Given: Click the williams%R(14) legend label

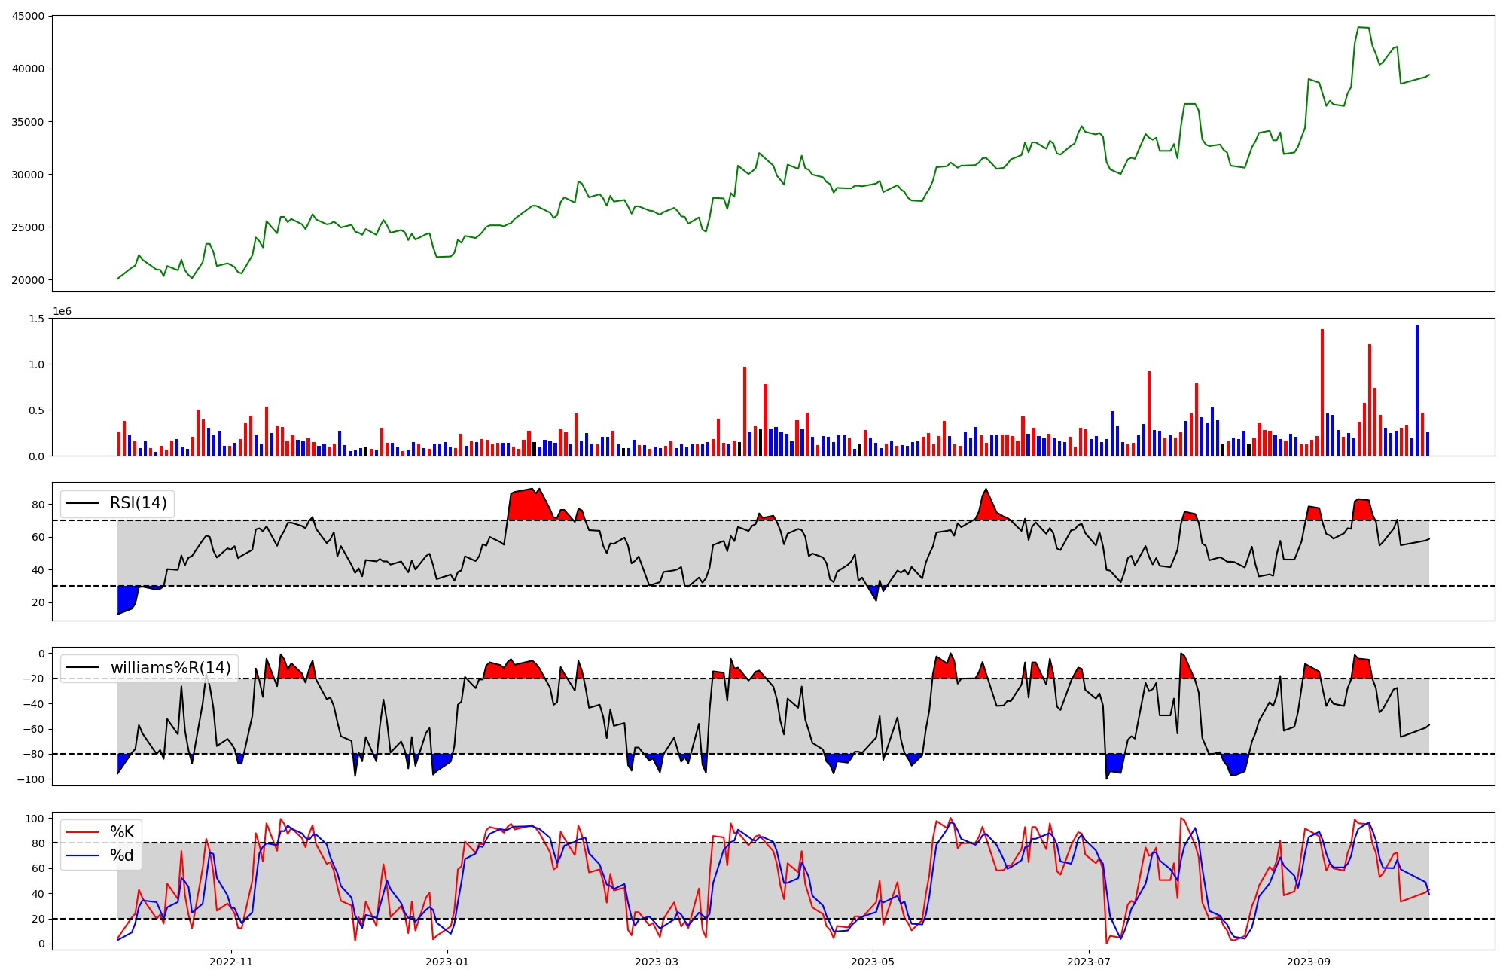Looking at the screenshot, I should click(x=171, y=668).
